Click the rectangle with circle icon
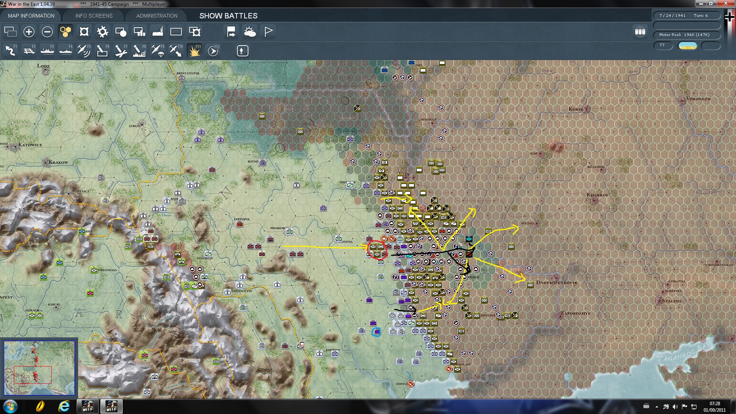Viewport: 736px width, 414px height. pos(121,32)
